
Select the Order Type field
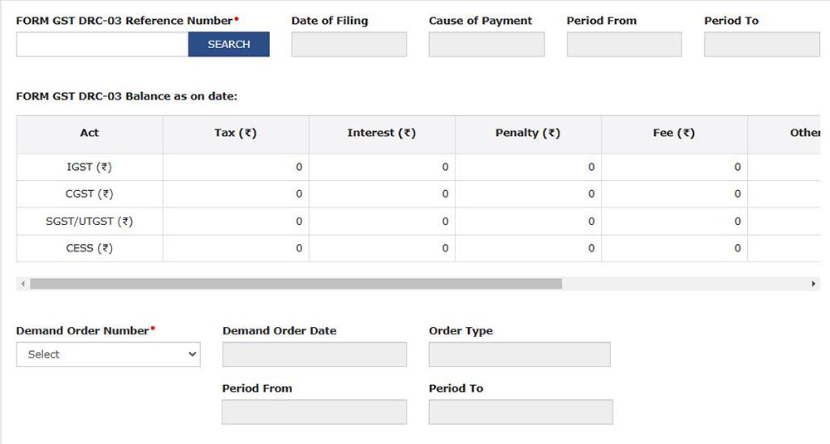pyautogui.click(x=520, y=354)
